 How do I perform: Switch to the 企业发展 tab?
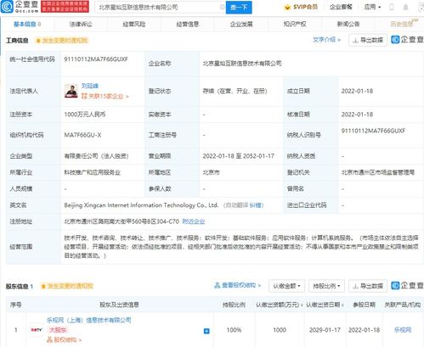point(241,25)
